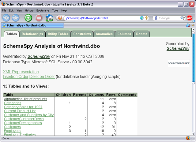Open the Edit menu
The height and width of the screenshot is (142, 196).
point(11,11)
